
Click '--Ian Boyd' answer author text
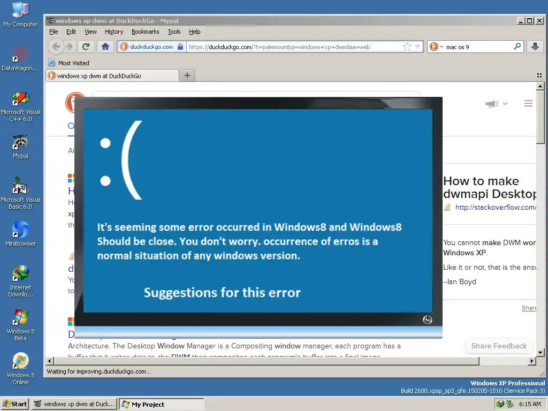point(460,281)
